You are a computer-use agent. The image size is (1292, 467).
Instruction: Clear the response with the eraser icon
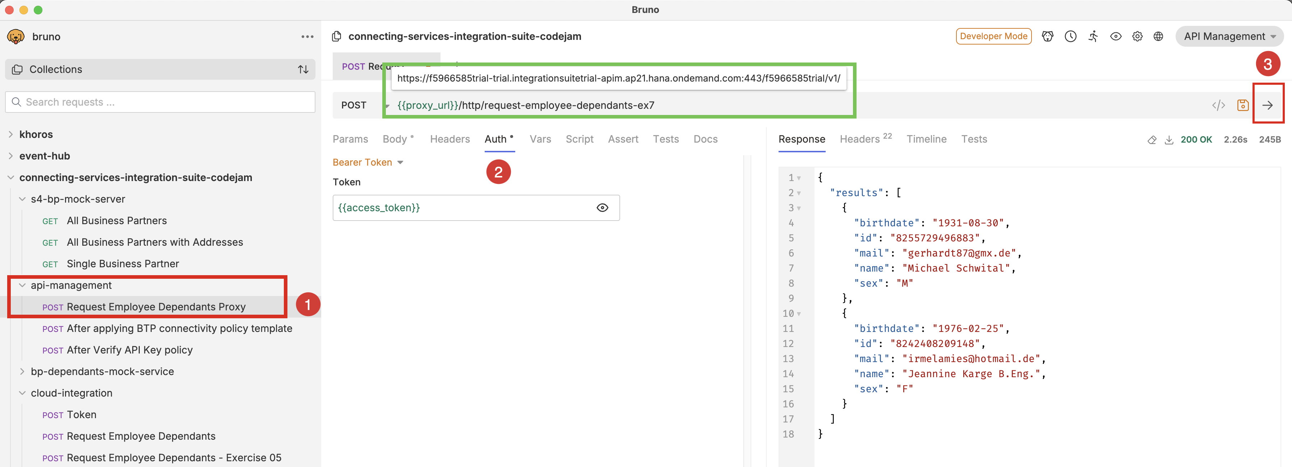(x=1152, y=140)
